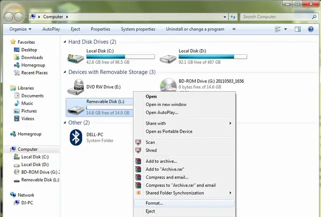The image size is (321, 217).
Task: Click the Local Disk (D:) capacity bar
Action: click(213, 57)
